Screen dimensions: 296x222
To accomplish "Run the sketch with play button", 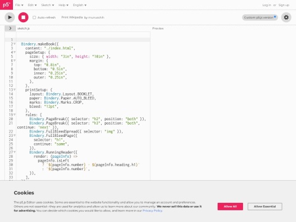I will (10, 17).
